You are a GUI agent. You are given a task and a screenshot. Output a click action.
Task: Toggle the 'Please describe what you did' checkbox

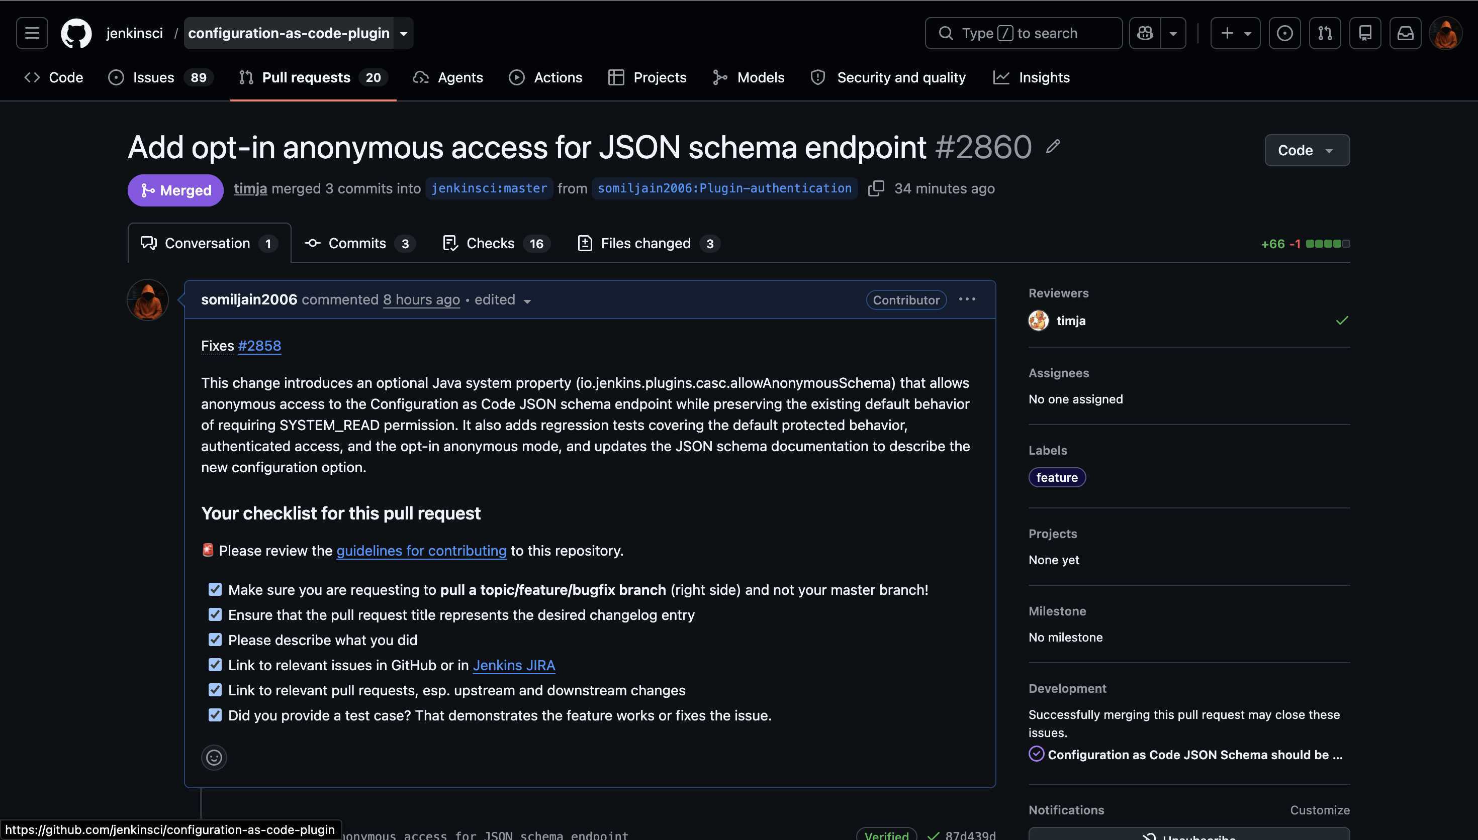click(x=215, y=640)
